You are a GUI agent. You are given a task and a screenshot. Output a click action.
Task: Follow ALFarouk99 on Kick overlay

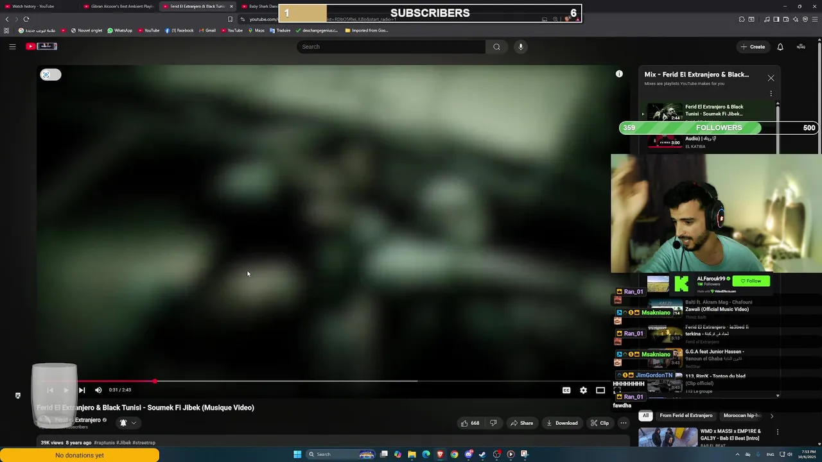coord(751,281)
